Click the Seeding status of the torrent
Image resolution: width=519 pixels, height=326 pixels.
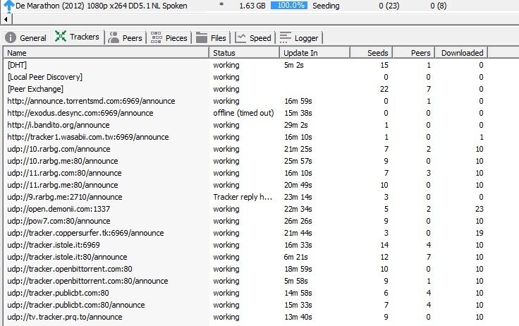pos(326,6)
